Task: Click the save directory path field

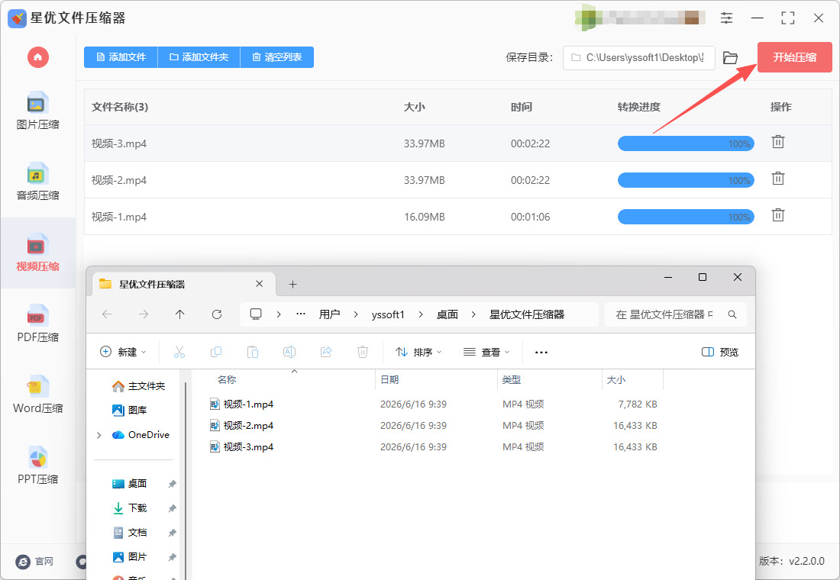Action: [638, 57]
